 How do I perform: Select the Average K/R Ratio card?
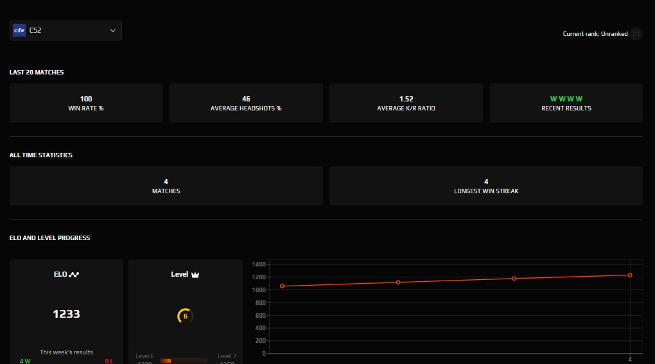click(x=406, y=103)
